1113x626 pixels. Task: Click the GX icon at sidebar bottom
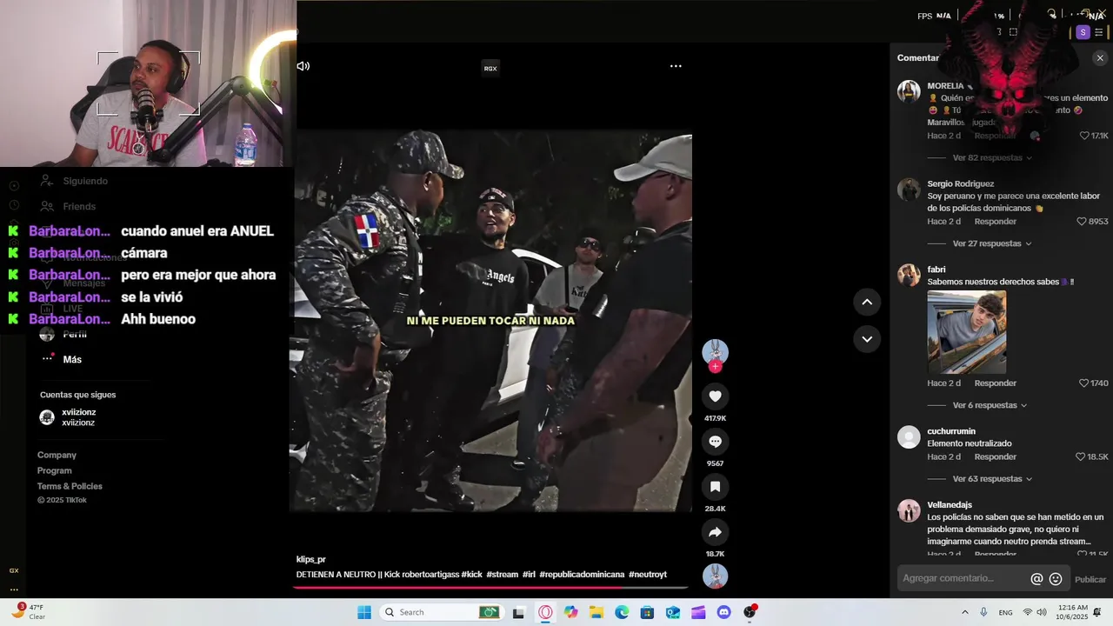pyautogui.click(x=14, y=570)
